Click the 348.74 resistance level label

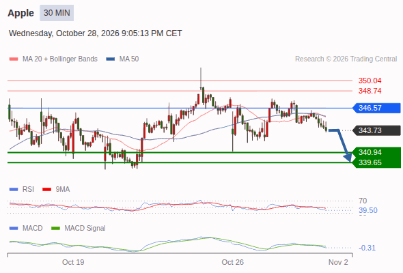(x=370, y=91)
